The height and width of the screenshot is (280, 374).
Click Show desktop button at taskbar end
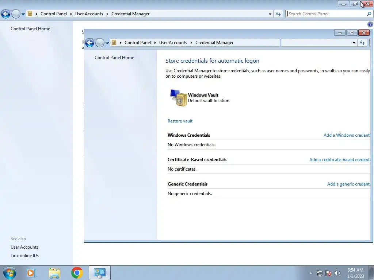[x=371, y=273]
